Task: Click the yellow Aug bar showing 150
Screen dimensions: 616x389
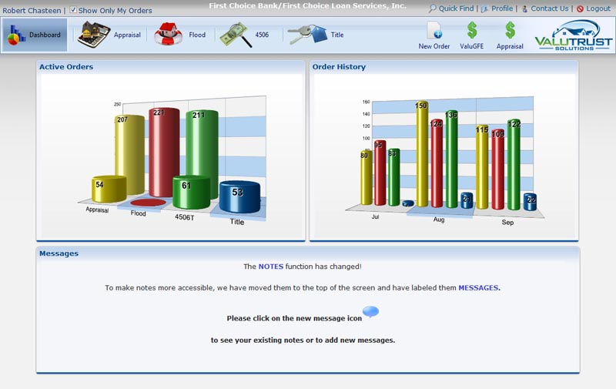Action: 422,154
